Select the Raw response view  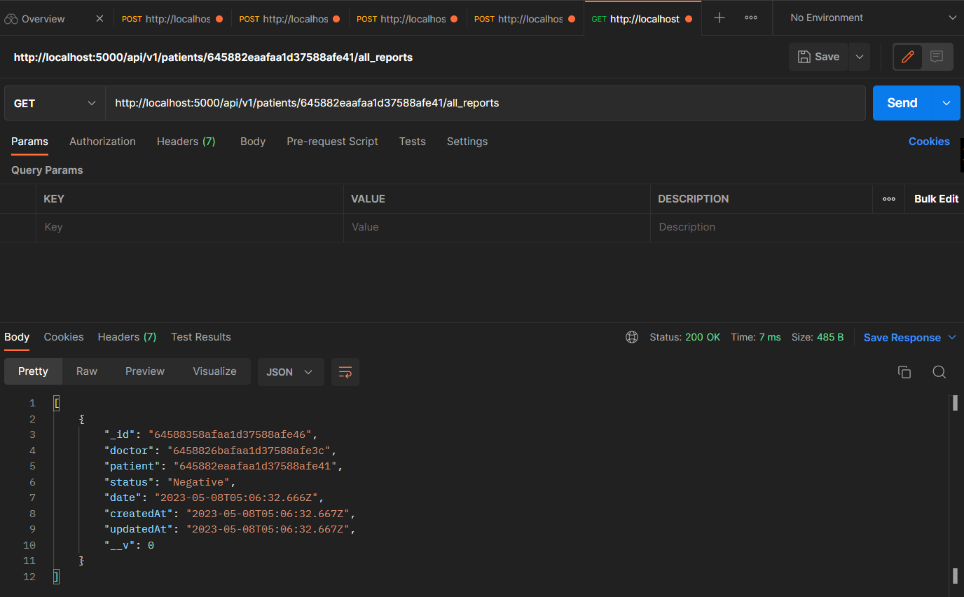tap(86, 372)
